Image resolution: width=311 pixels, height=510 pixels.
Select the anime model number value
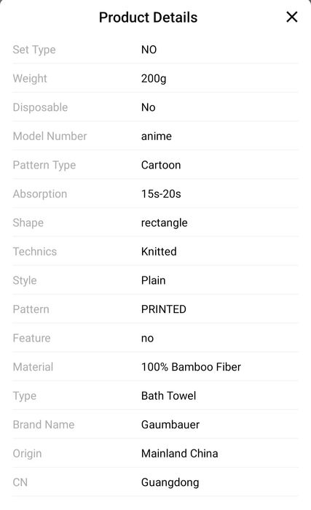[157, 136]
